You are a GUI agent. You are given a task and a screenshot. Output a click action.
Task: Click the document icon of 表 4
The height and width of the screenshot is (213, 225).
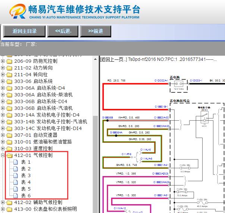(16, 182)
